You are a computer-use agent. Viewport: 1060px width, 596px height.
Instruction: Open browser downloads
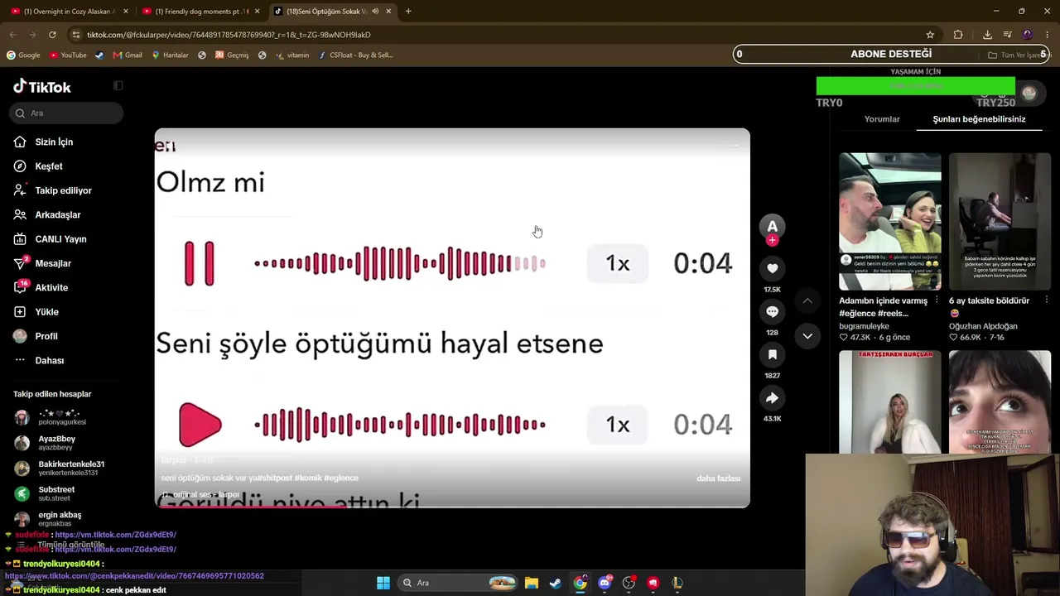(x=987, y=35)
